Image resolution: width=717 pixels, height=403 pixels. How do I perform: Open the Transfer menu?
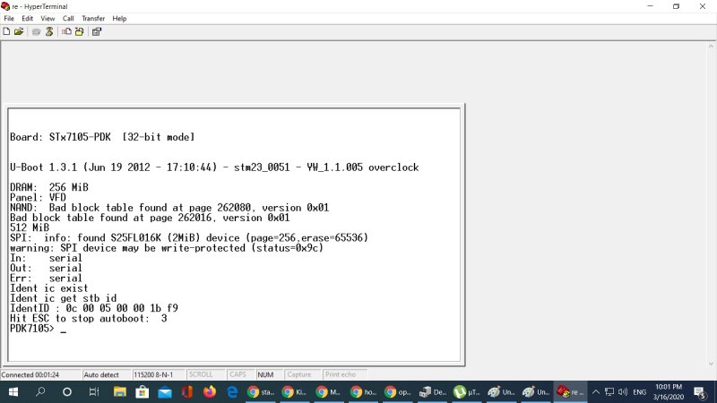tap(93, 18)
